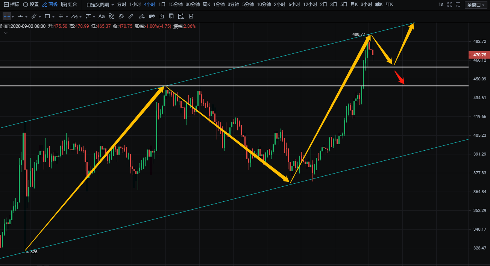Click the lock drawings icon
This screenshot has height=266, width=490.
(162, 17)
